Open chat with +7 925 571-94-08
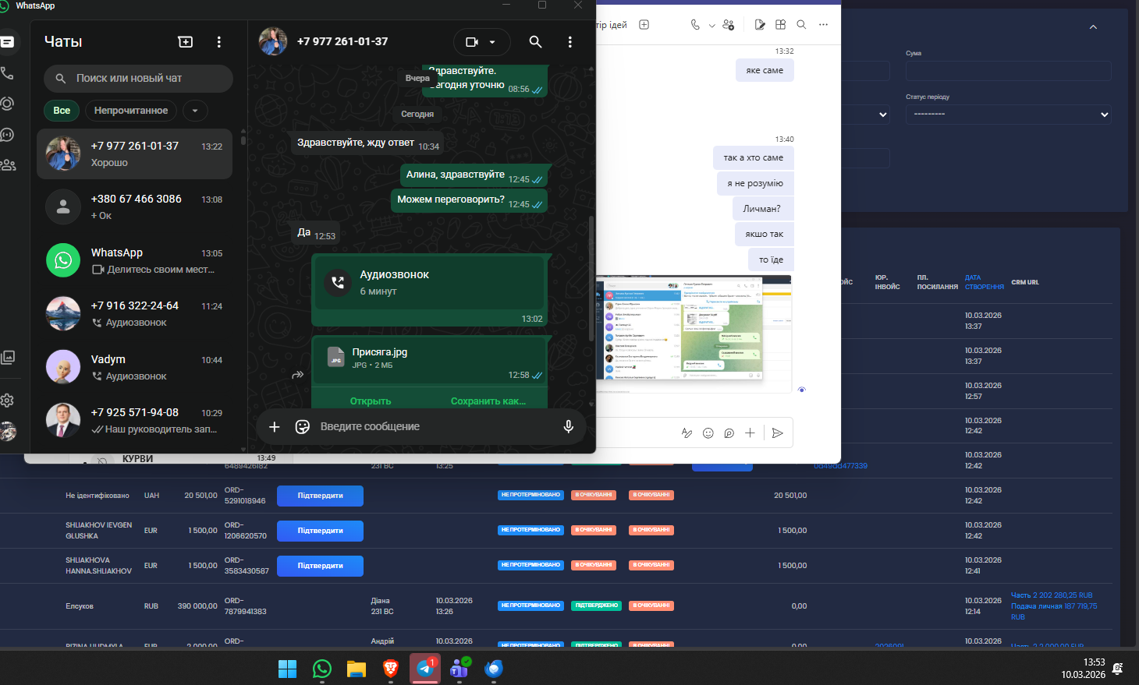The width and height of the screenshot is (1139, 685). 134,420
